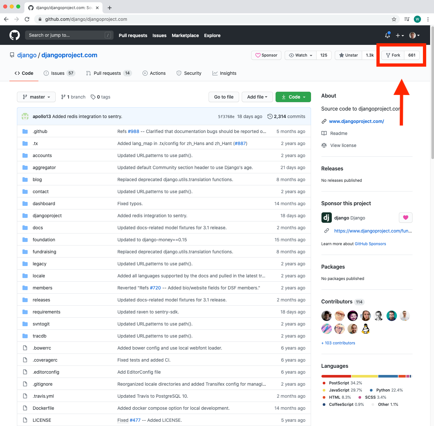Click the green W Chrome profile avatar
Viewport: 434px width, 426px height.
pos(417,19)
